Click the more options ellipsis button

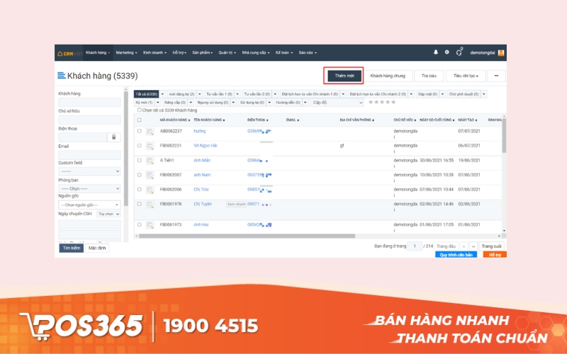(x=496, y=76)
